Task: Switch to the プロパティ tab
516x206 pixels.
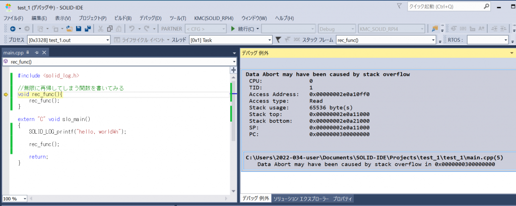Action: pyautogui.click(x=343, y=199)
